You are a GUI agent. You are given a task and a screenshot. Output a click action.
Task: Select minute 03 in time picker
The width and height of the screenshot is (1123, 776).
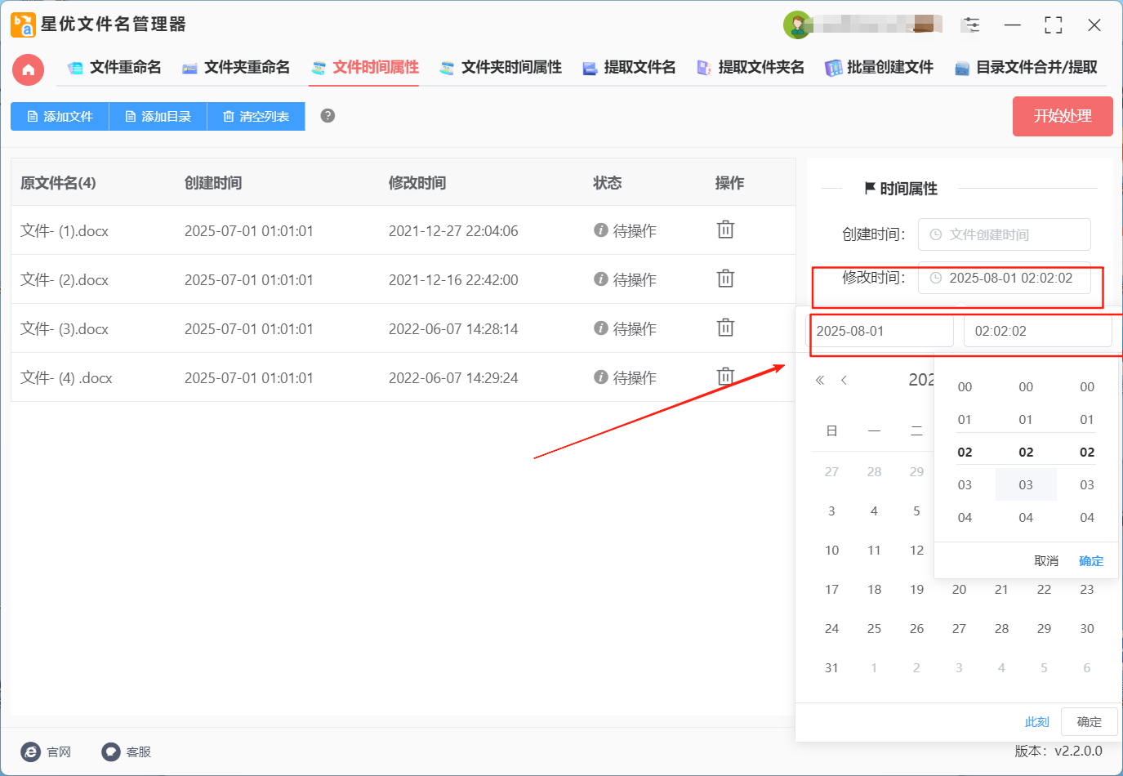coord(1026,485)
